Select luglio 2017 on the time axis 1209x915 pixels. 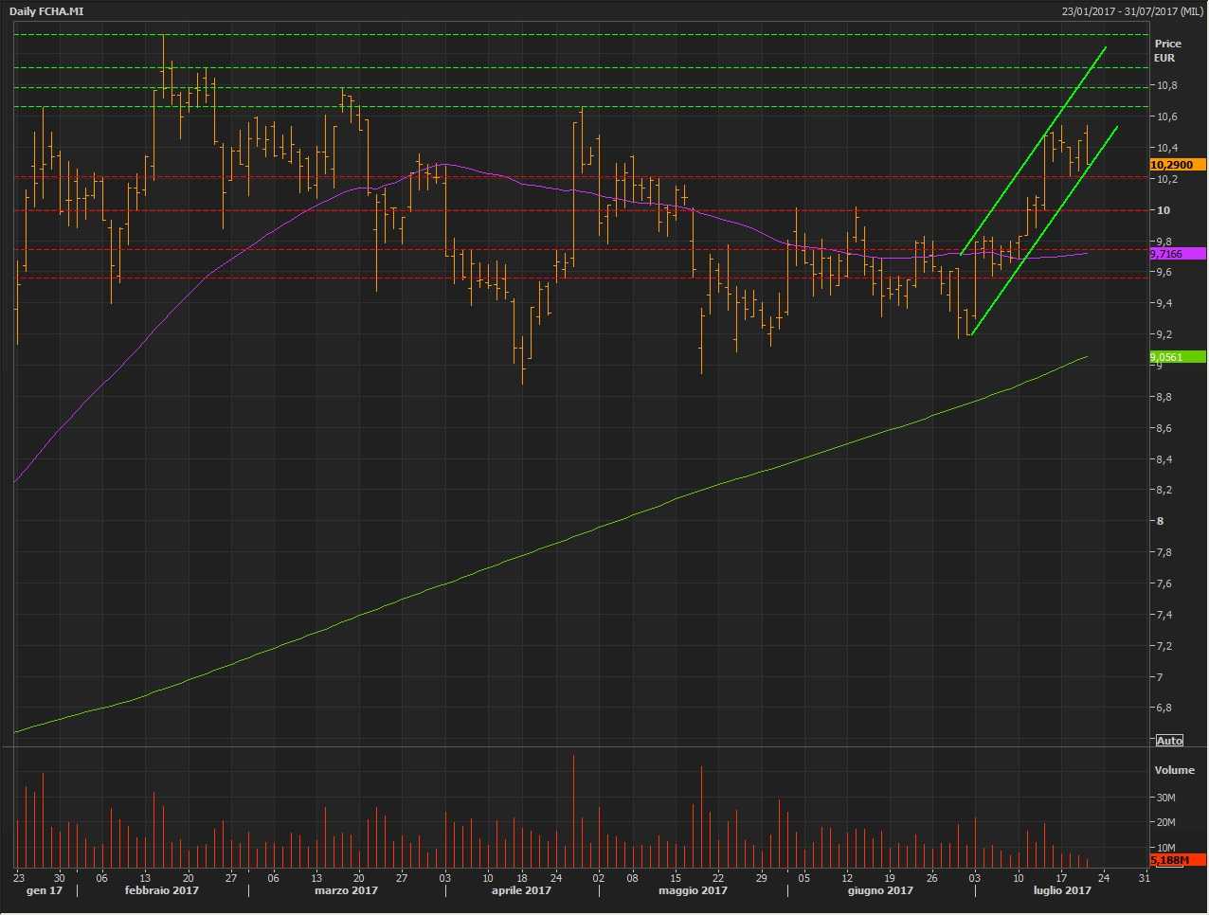(1062, 890)
